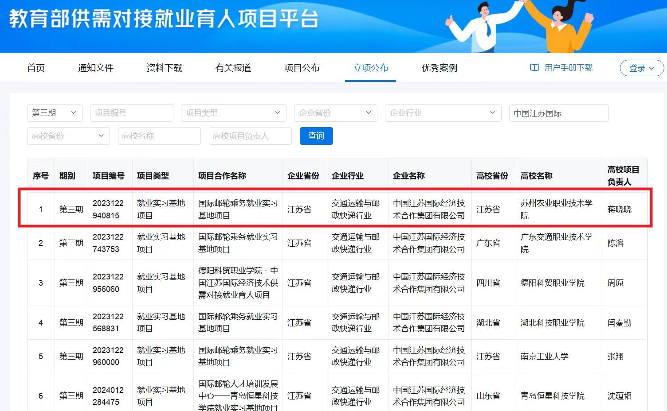Click 四川省 in the 高校省份 column
Screen dimensions: 667x411
488,283
